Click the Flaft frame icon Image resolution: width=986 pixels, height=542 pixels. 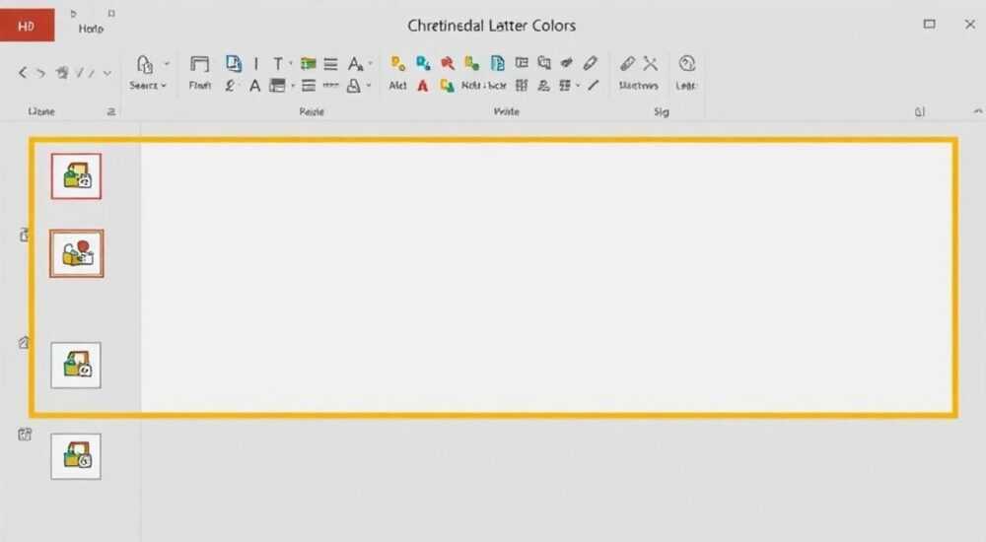(x=199, y=64)
